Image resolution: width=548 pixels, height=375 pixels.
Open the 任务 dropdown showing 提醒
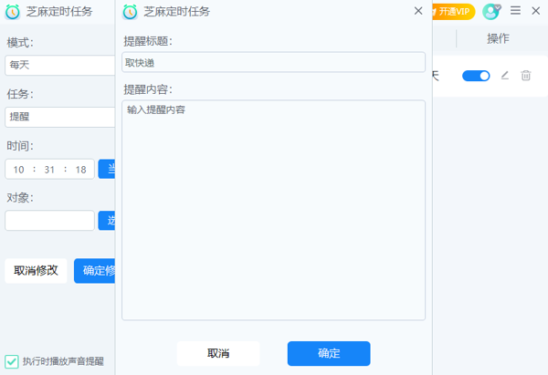[x=59, y=117]
